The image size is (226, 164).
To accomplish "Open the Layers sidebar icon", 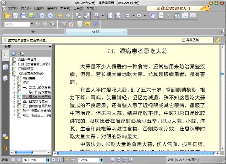I will [x=5, y=78].
